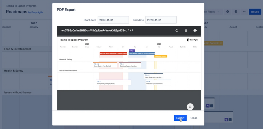Close the PDF Export dialog
The width and height of the screenshot is (263, 129).
194,118
